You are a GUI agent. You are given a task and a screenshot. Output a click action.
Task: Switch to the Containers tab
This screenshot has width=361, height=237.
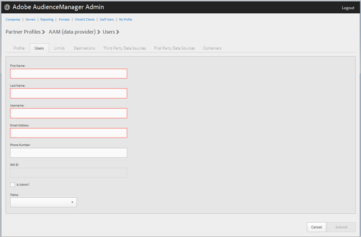point(212,48)
